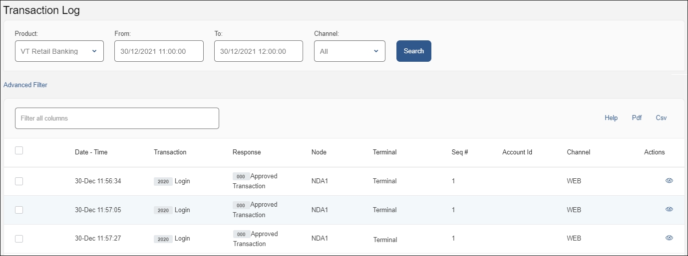Focus the Filter all columns search box
Viewport: 688px width, 256px height.
[117, 119]
